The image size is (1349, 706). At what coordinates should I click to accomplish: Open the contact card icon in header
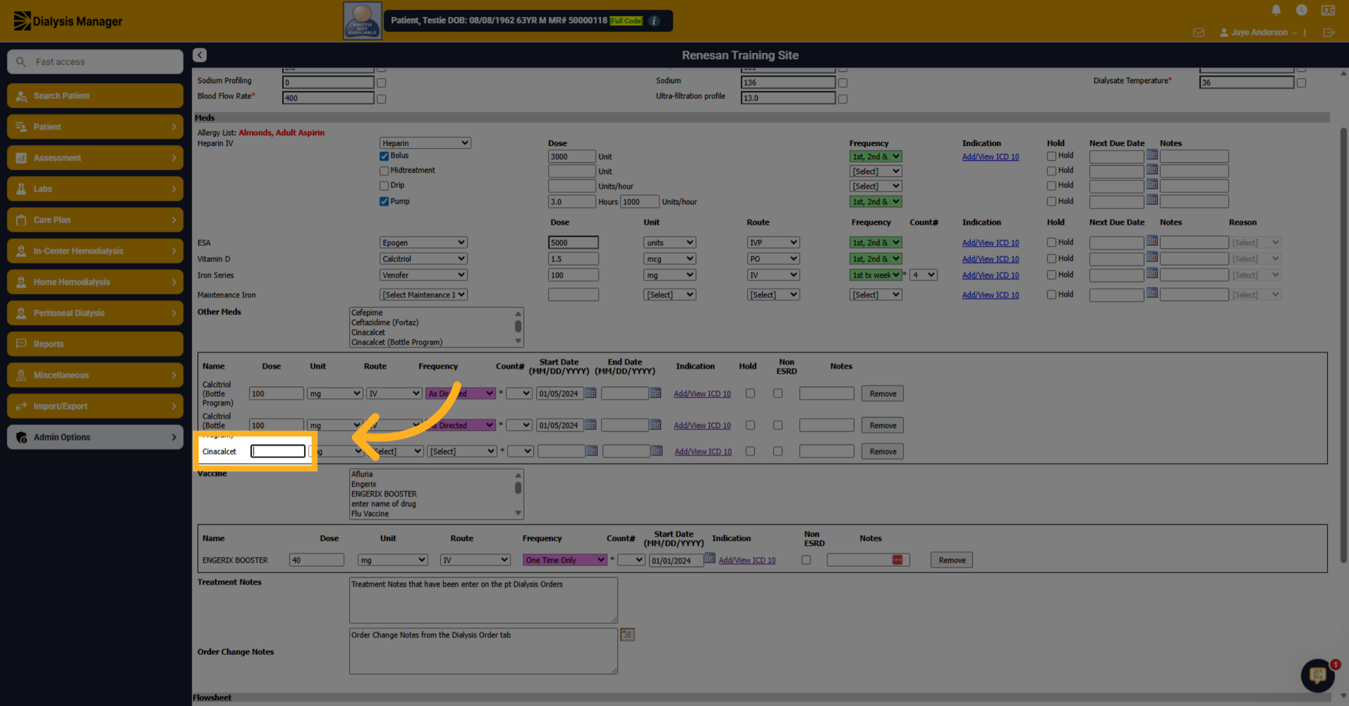coord(1328,10)
